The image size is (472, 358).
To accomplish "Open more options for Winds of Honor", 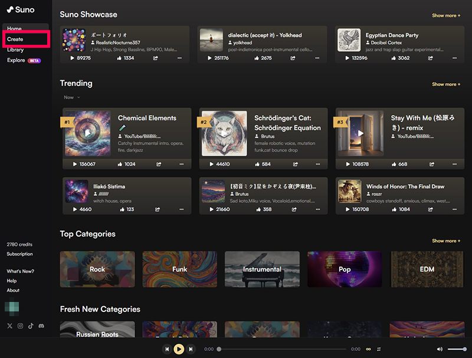I will [454, 209].
